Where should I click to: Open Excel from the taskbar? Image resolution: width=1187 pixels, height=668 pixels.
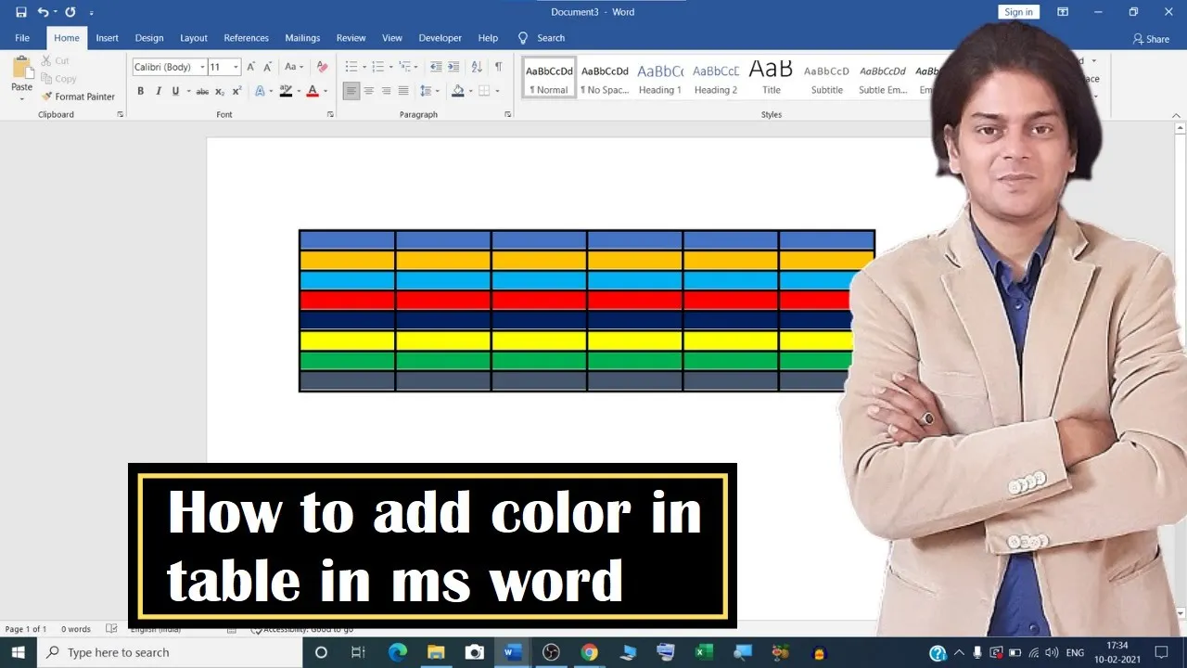(x=704, y=652)
